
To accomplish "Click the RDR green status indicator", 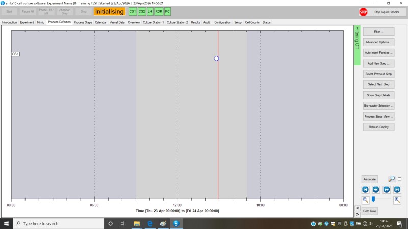I will coord(159,11).
